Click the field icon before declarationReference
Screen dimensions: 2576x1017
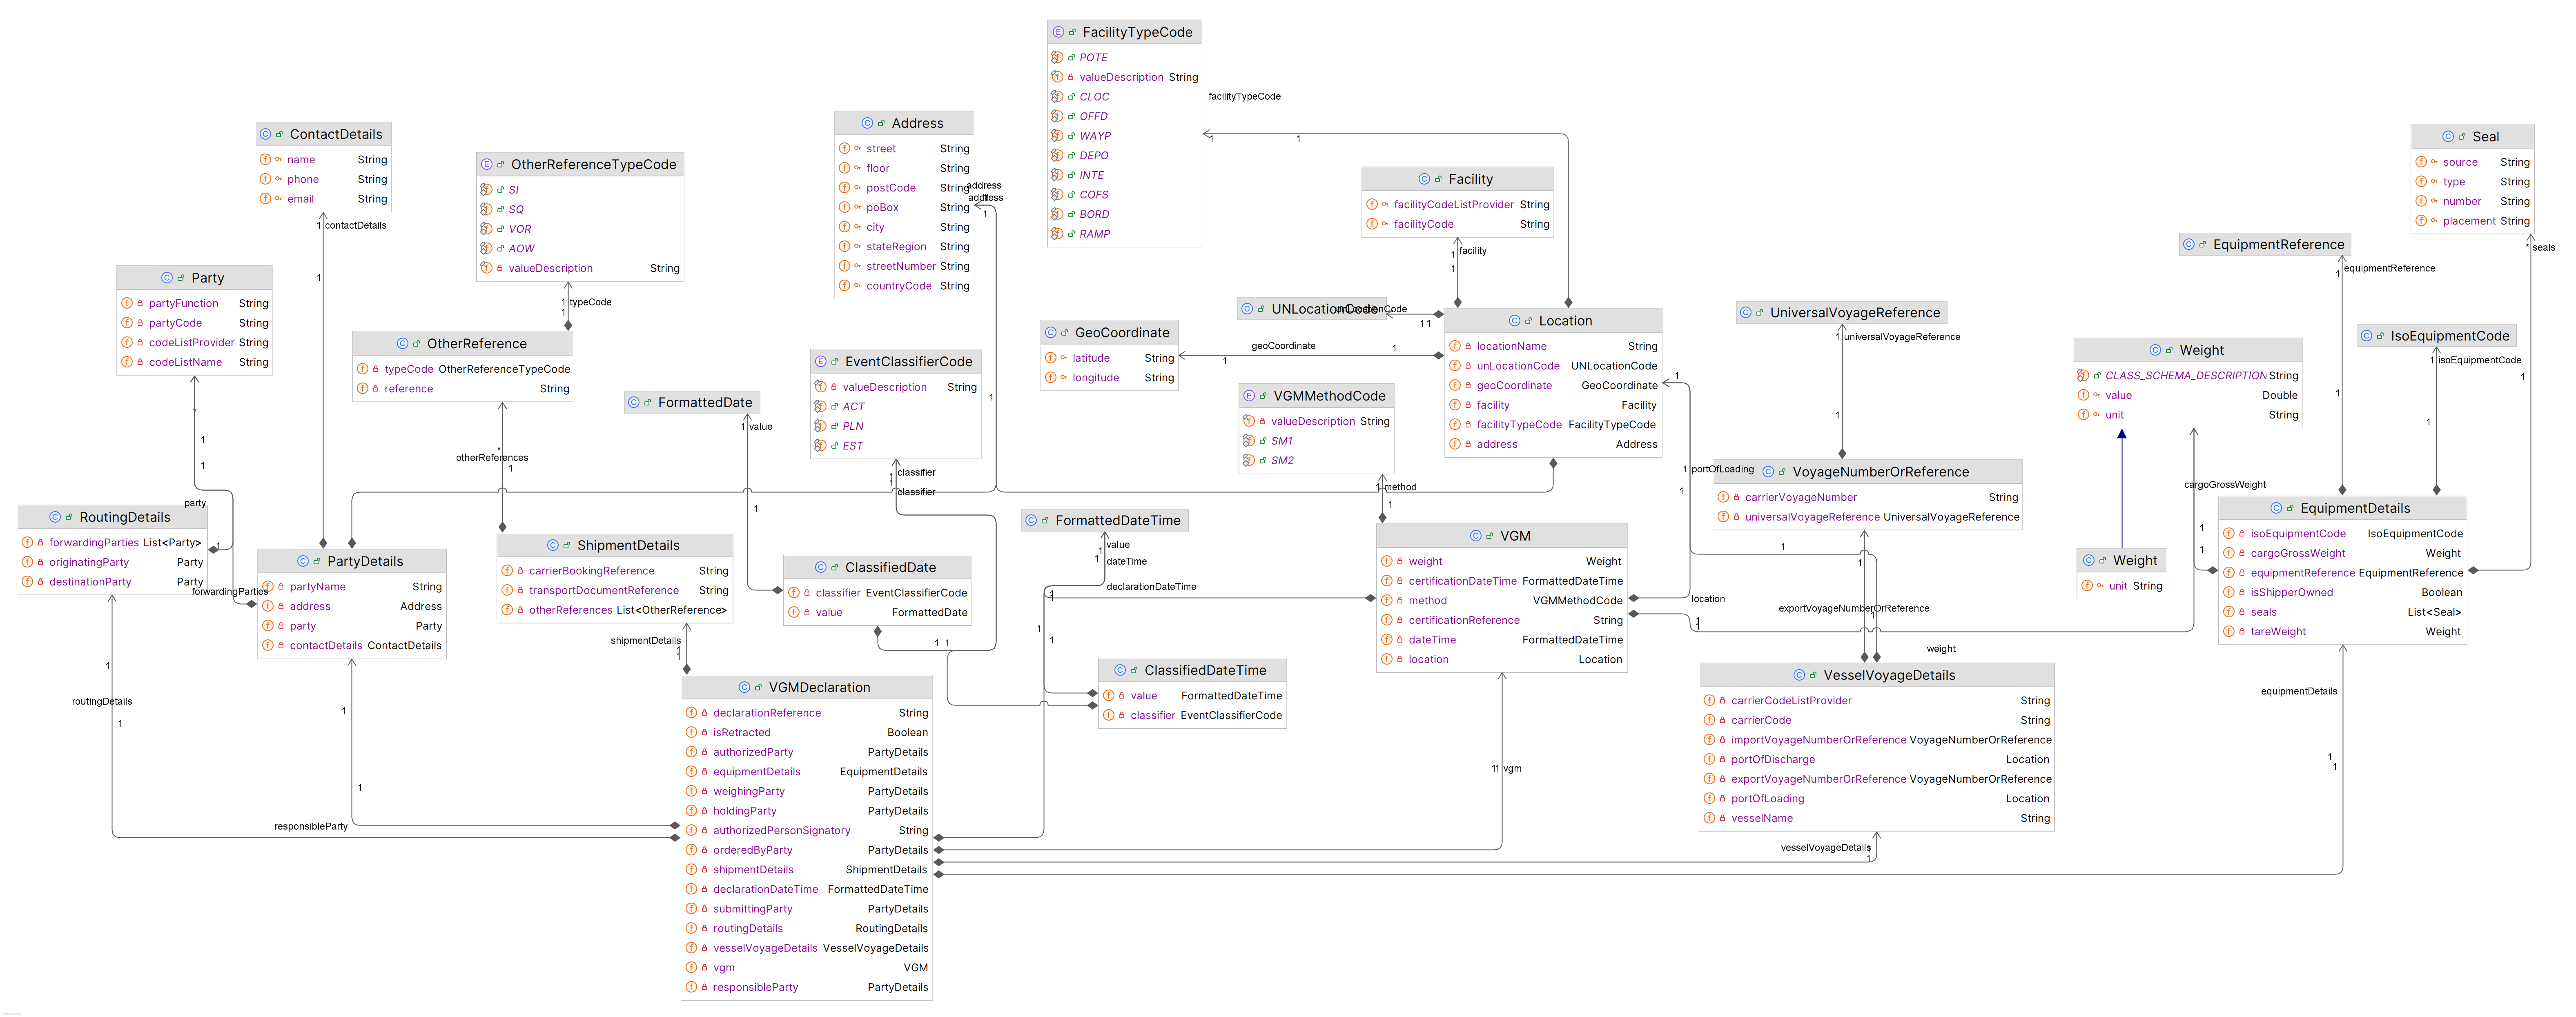(x=691, y=713)
